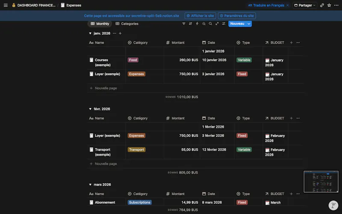Image resolution: width=342 pixels, height=214 pixels.
Task: Click Variable tag in Transport (exemple) row
Action: point(244,149)
